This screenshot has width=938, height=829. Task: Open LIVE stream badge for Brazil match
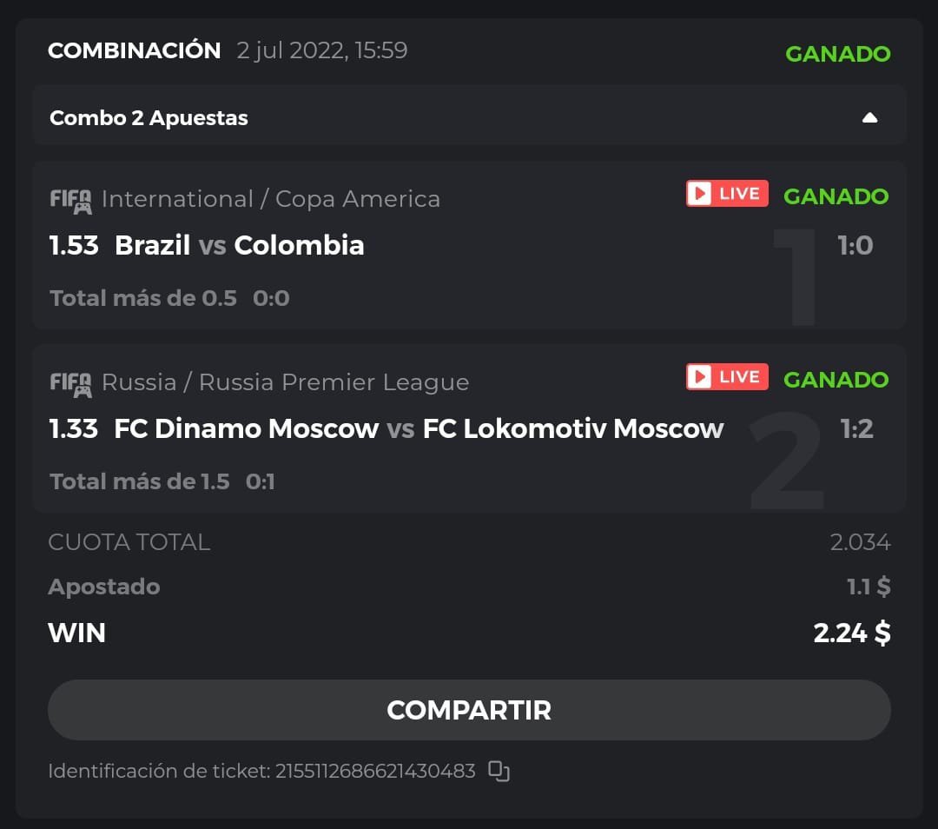(x=727, y=194)
